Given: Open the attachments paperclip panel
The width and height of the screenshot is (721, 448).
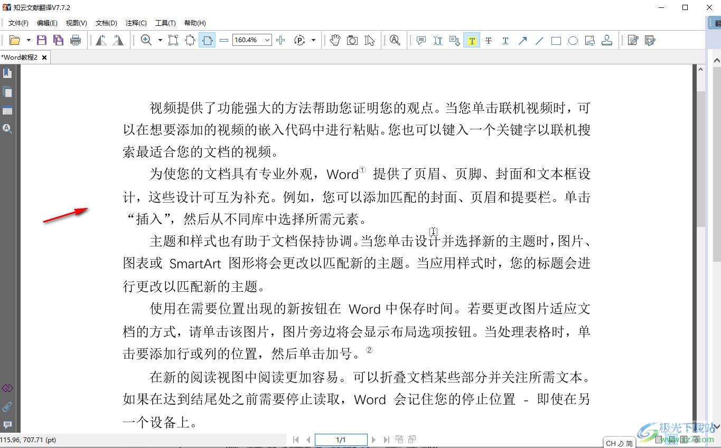Looking at the screenshot, I should click(7, 407).
